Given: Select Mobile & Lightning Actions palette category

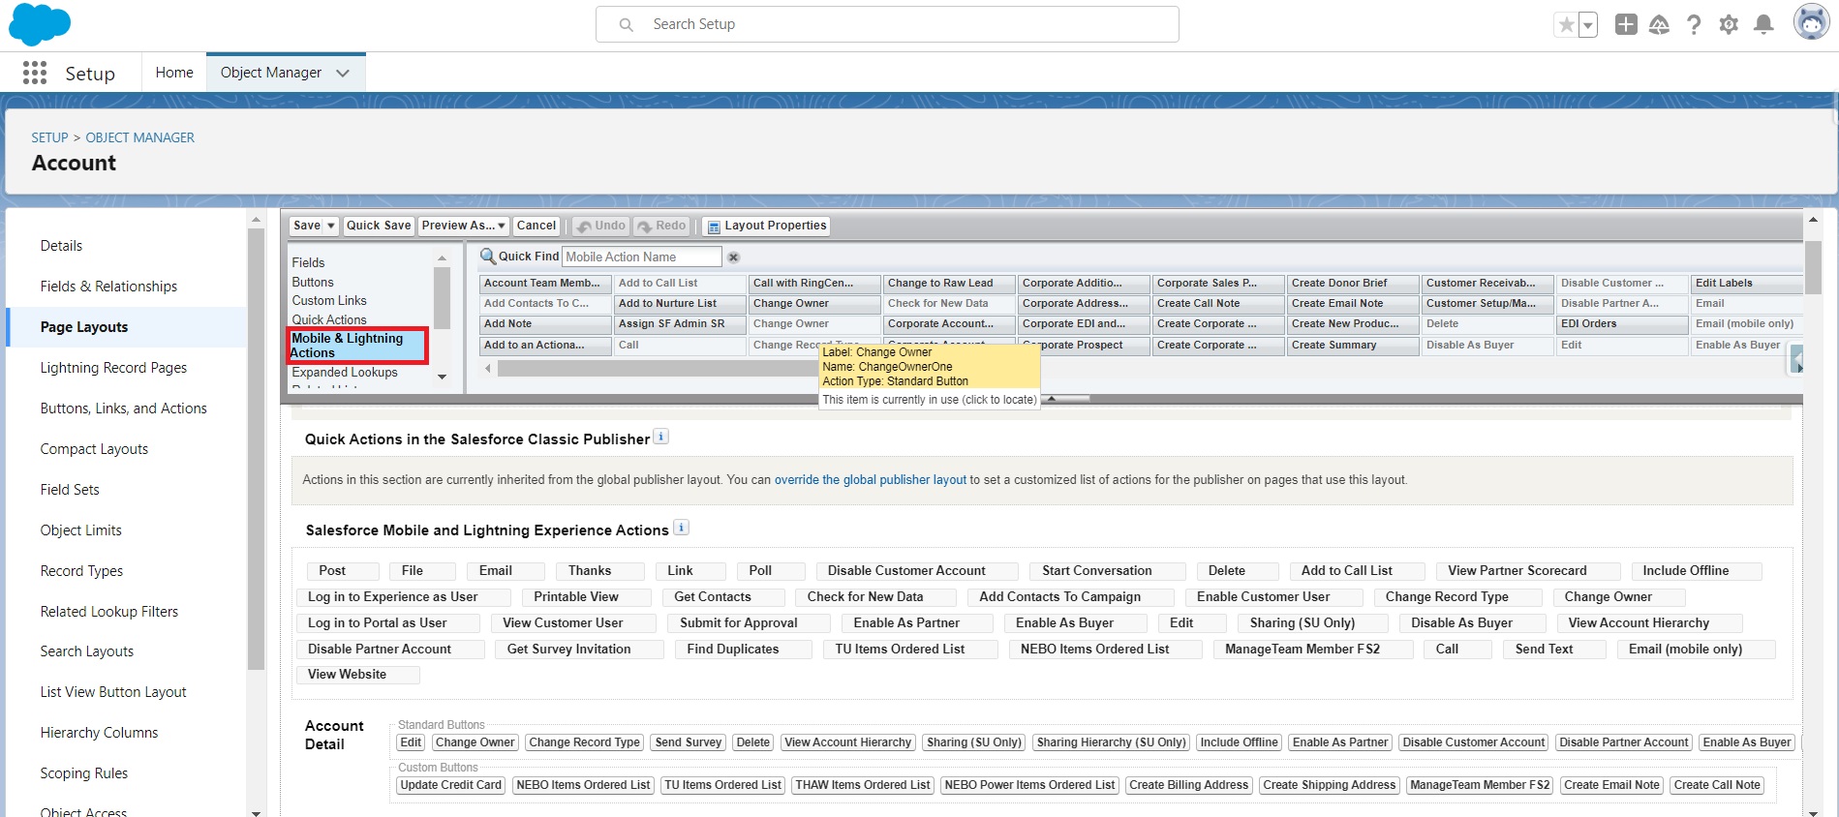Looking at the screenshot, I should [x=357, y=346].
